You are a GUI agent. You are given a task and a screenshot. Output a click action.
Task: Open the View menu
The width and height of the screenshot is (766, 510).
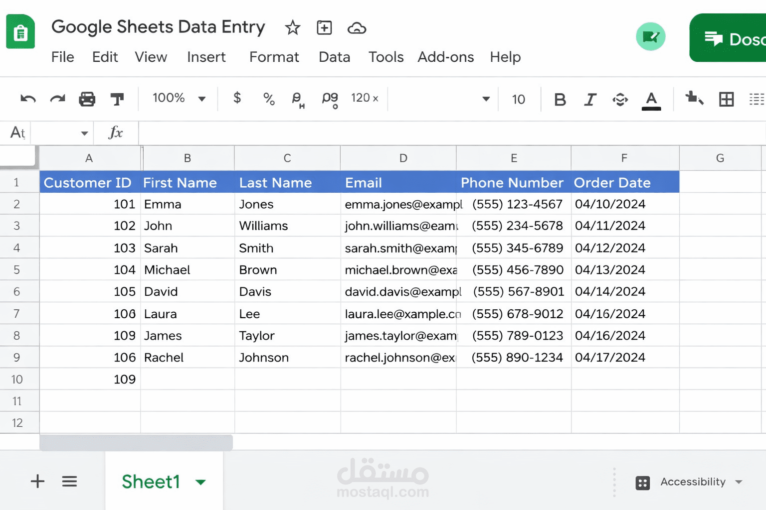(x=151, y=57)
